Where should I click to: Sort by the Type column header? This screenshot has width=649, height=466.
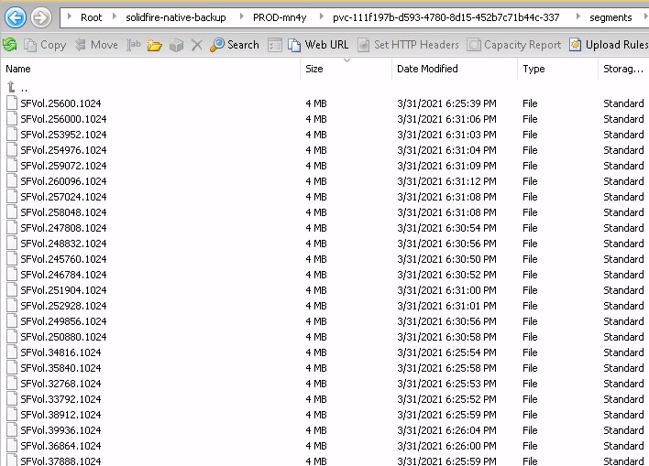[557, 69]
